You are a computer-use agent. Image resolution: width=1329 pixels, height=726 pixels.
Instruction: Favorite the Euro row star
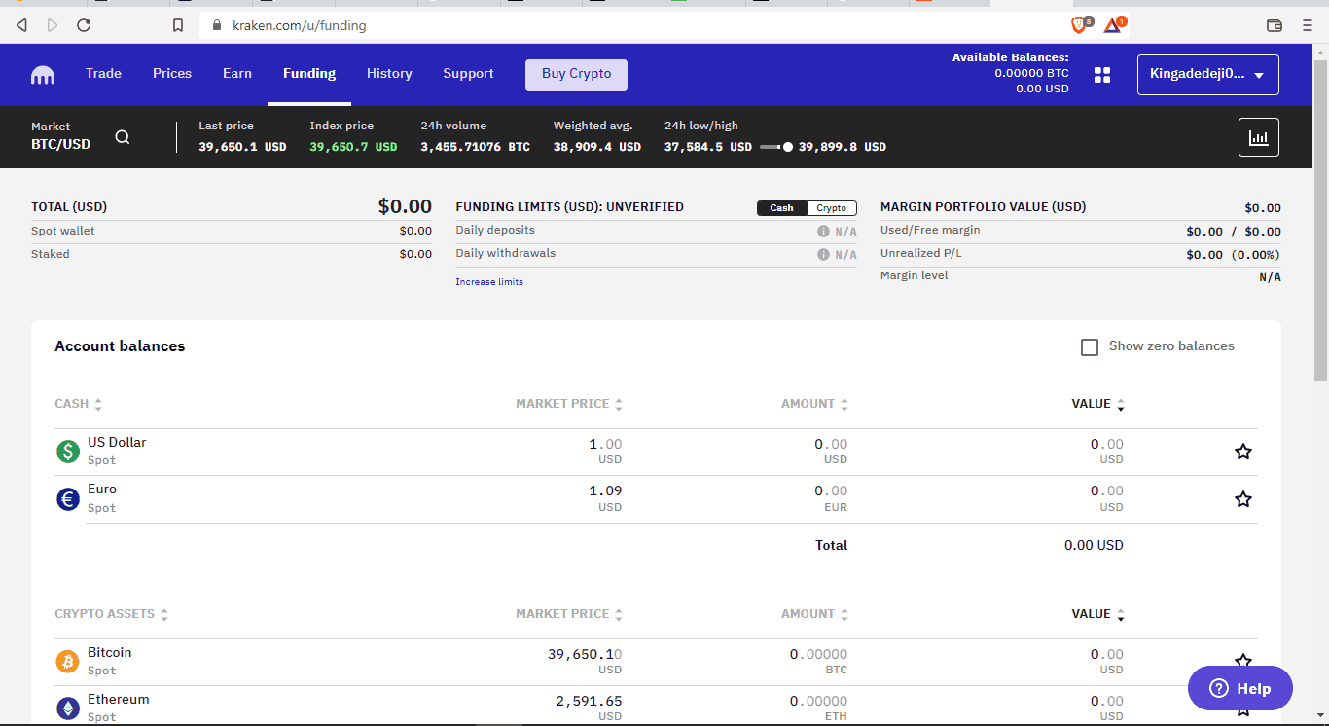pyautogui.click(x=1242, y=499)
